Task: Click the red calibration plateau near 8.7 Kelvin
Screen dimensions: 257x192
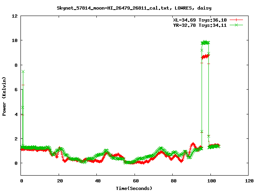Action: 206,57
